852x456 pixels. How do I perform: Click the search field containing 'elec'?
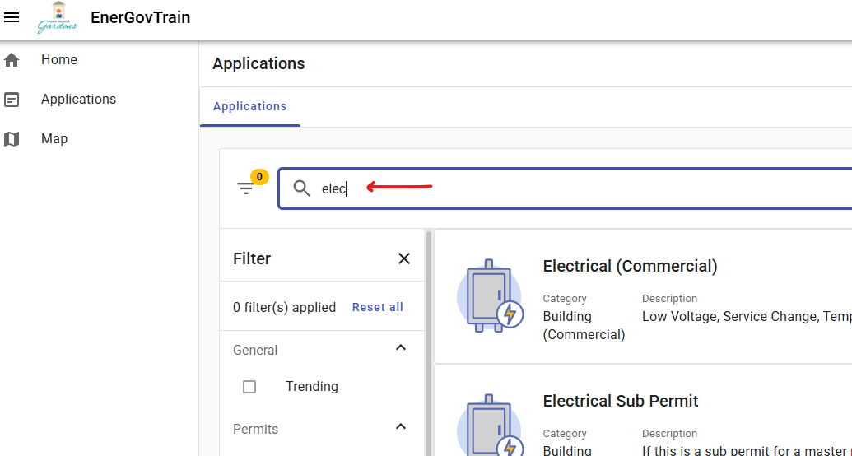tap(576, 188)
